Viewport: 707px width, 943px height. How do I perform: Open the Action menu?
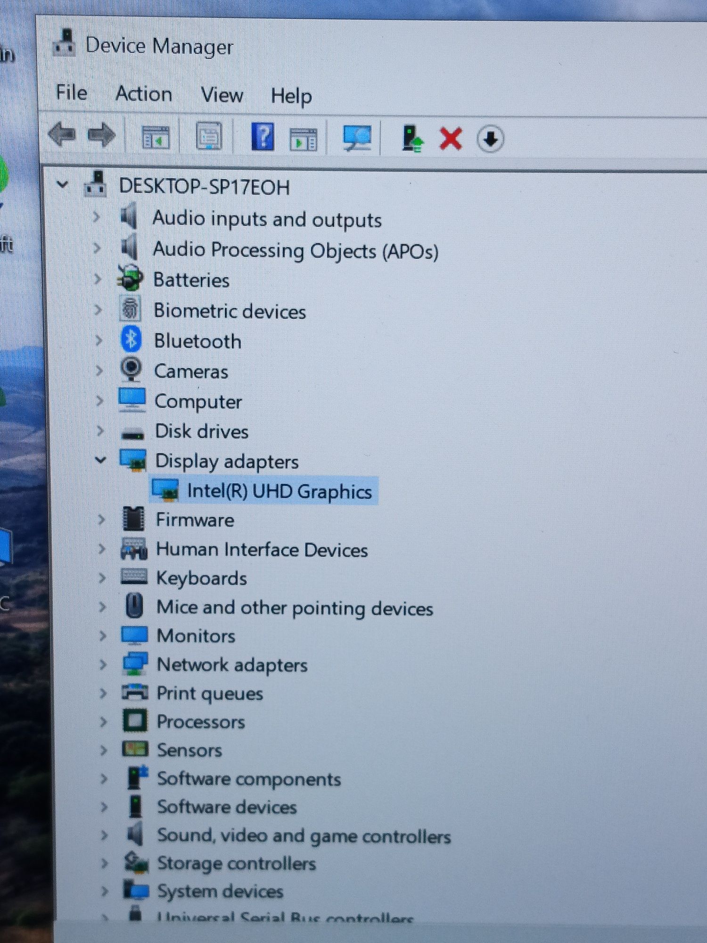(144, 93)
